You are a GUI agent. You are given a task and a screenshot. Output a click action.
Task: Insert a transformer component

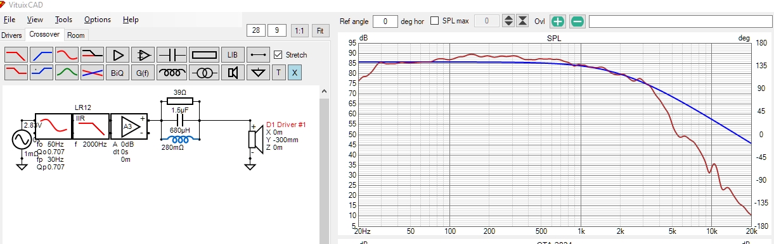(x=204, y=73)
